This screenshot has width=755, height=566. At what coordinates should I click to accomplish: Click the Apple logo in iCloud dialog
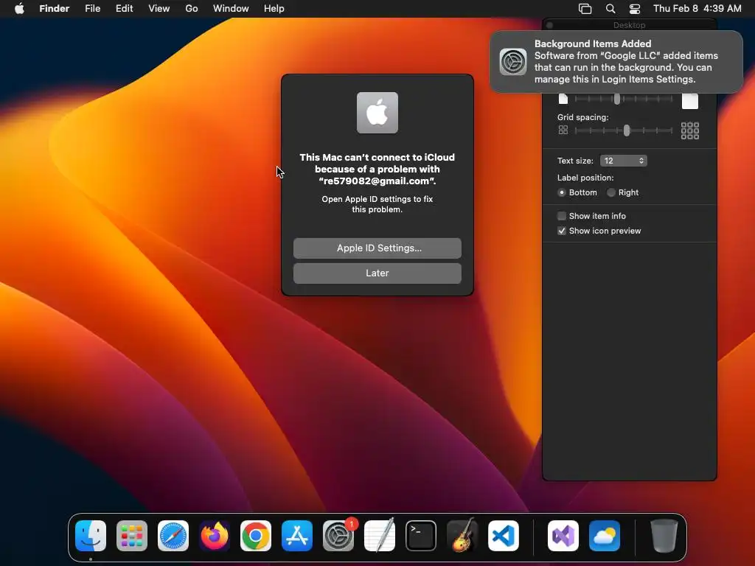[377, 113]
